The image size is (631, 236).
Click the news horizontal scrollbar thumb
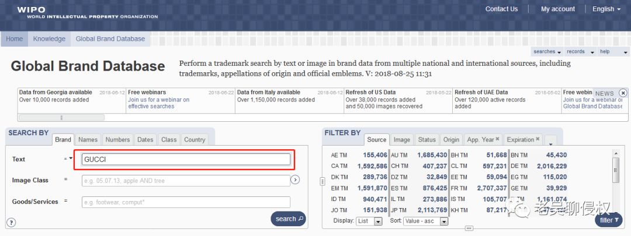(61, 118)
